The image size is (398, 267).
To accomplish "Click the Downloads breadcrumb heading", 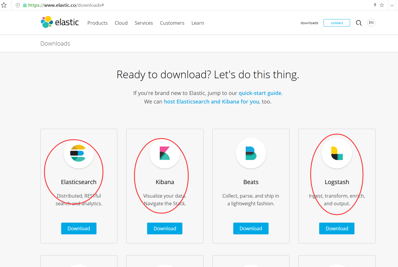I will 55,44.
